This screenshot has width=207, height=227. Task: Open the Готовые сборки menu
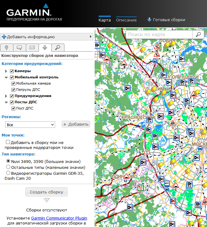166,20
